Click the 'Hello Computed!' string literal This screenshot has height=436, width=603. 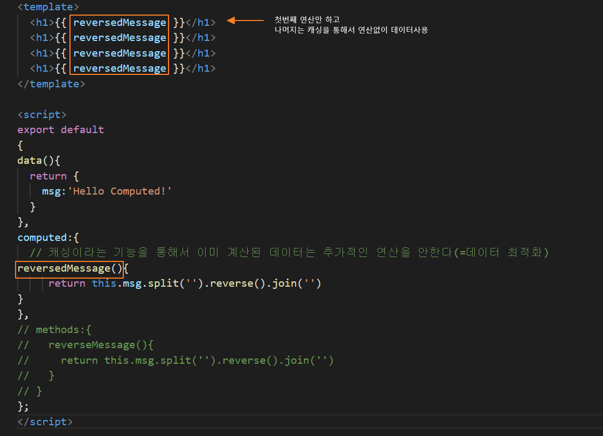tap(120, 191)
